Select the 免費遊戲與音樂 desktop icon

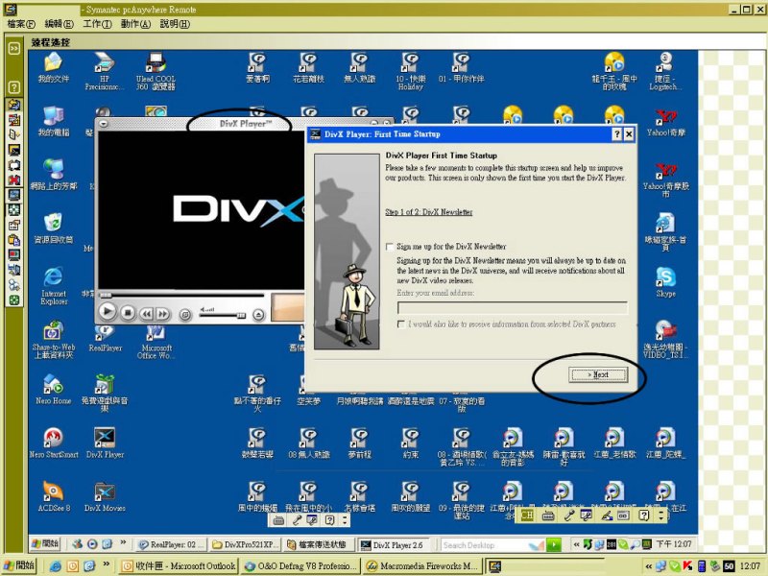(x=105, y=394)
